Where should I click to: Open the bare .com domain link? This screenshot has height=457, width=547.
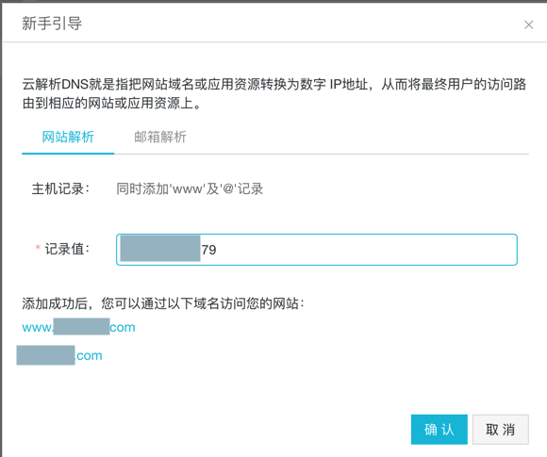[x=59, y=355]
